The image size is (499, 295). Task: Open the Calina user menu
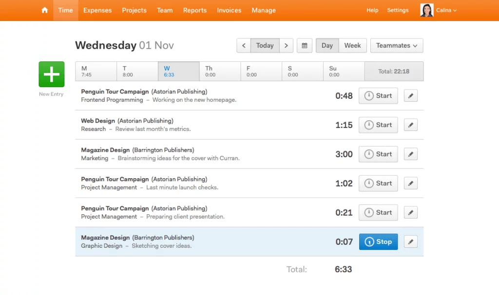click(x=446, y=10)
